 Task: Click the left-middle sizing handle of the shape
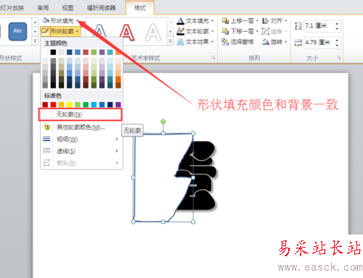click(x=133, y=177)
